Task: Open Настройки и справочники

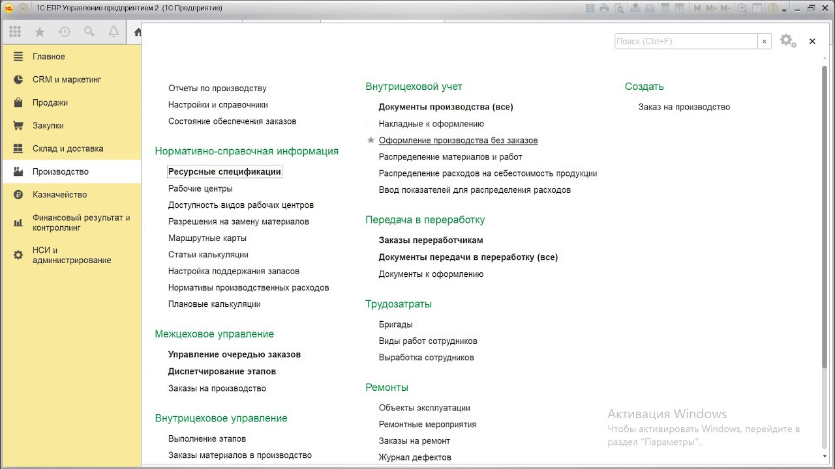Action: coord(218,105)
